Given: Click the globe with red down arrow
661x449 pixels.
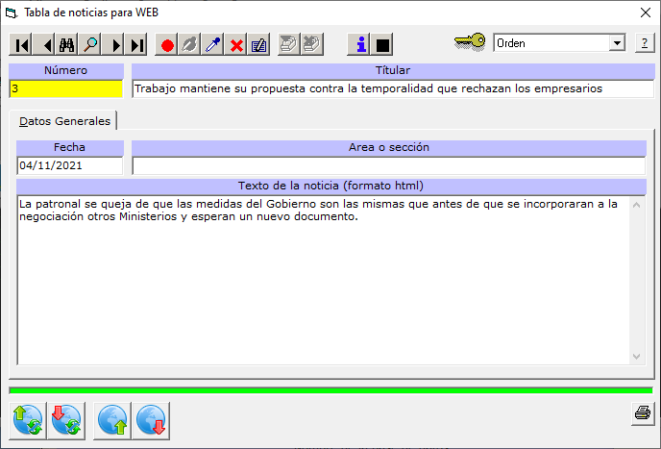Looking at the screenshot, I should point(152,420).
